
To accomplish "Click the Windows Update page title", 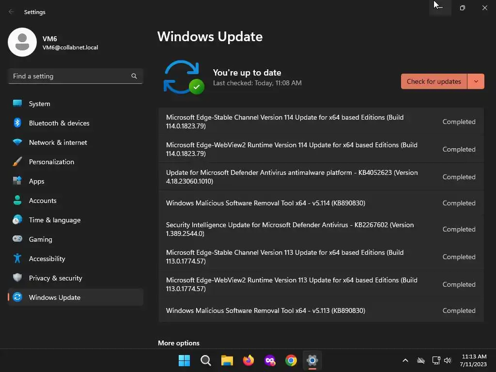I will click(x=210, y=36).
